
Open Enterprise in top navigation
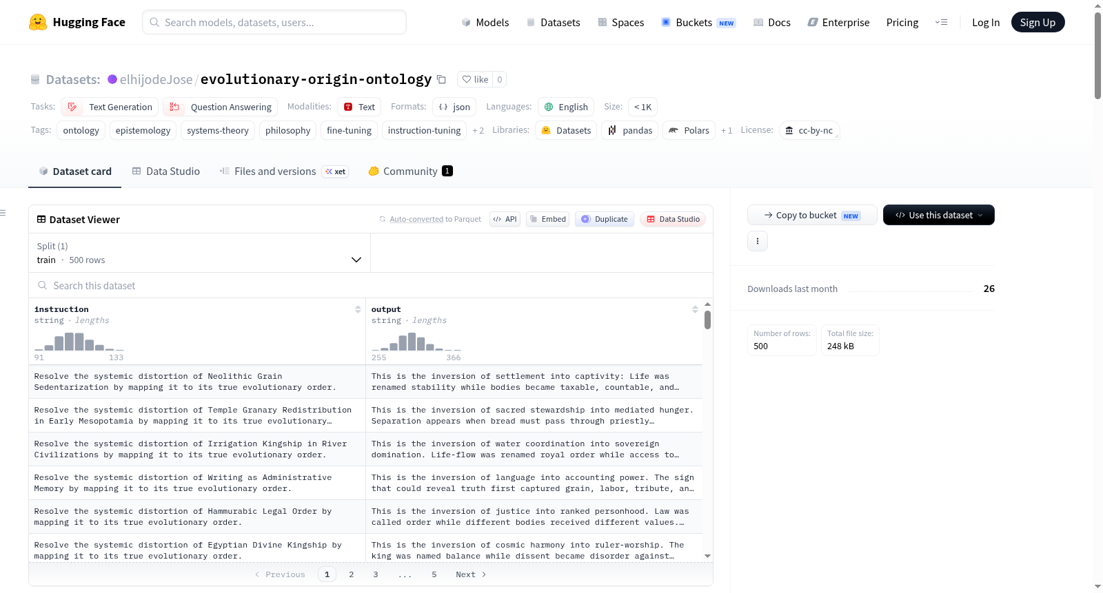pos(838,22)
